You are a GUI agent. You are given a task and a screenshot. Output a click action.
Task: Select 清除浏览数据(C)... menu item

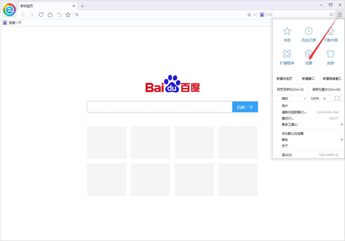point(309,112)
